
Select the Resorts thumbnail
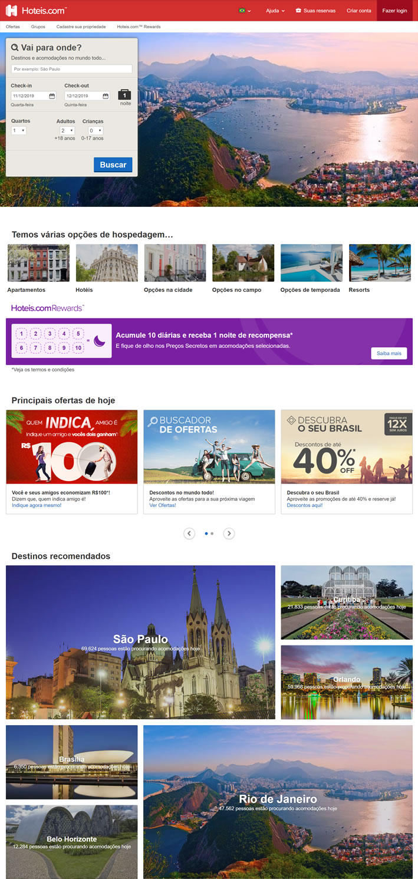click(380, 263)
